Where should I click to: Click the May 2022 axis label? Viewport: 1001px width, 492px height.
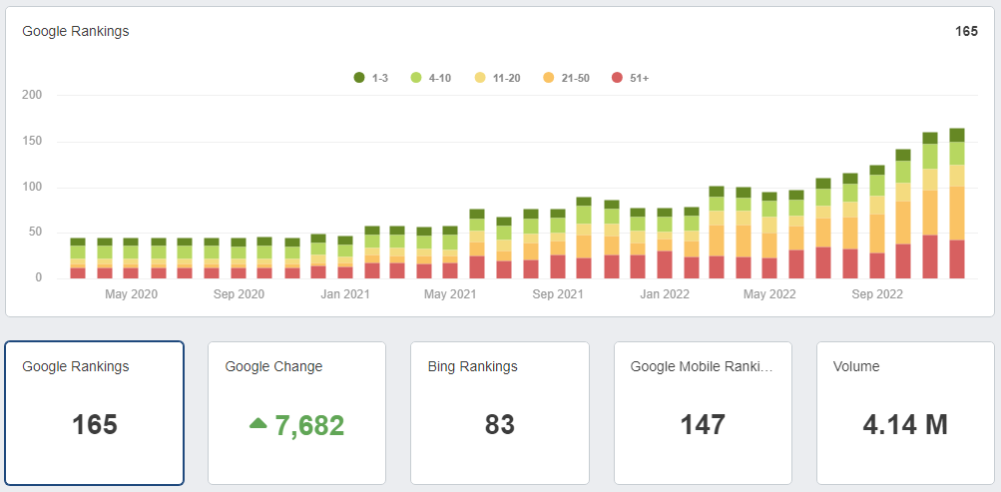pos(769,294)
